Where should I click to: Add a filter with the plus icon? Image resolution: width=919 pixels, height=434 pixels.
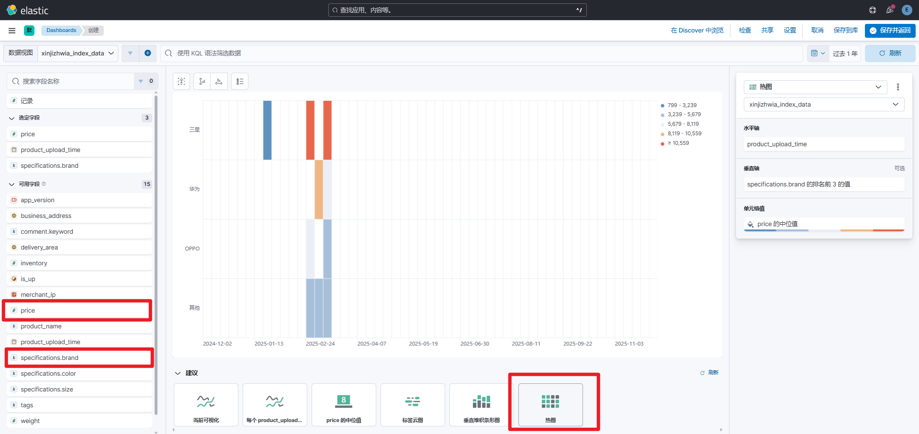click(147, 53)
